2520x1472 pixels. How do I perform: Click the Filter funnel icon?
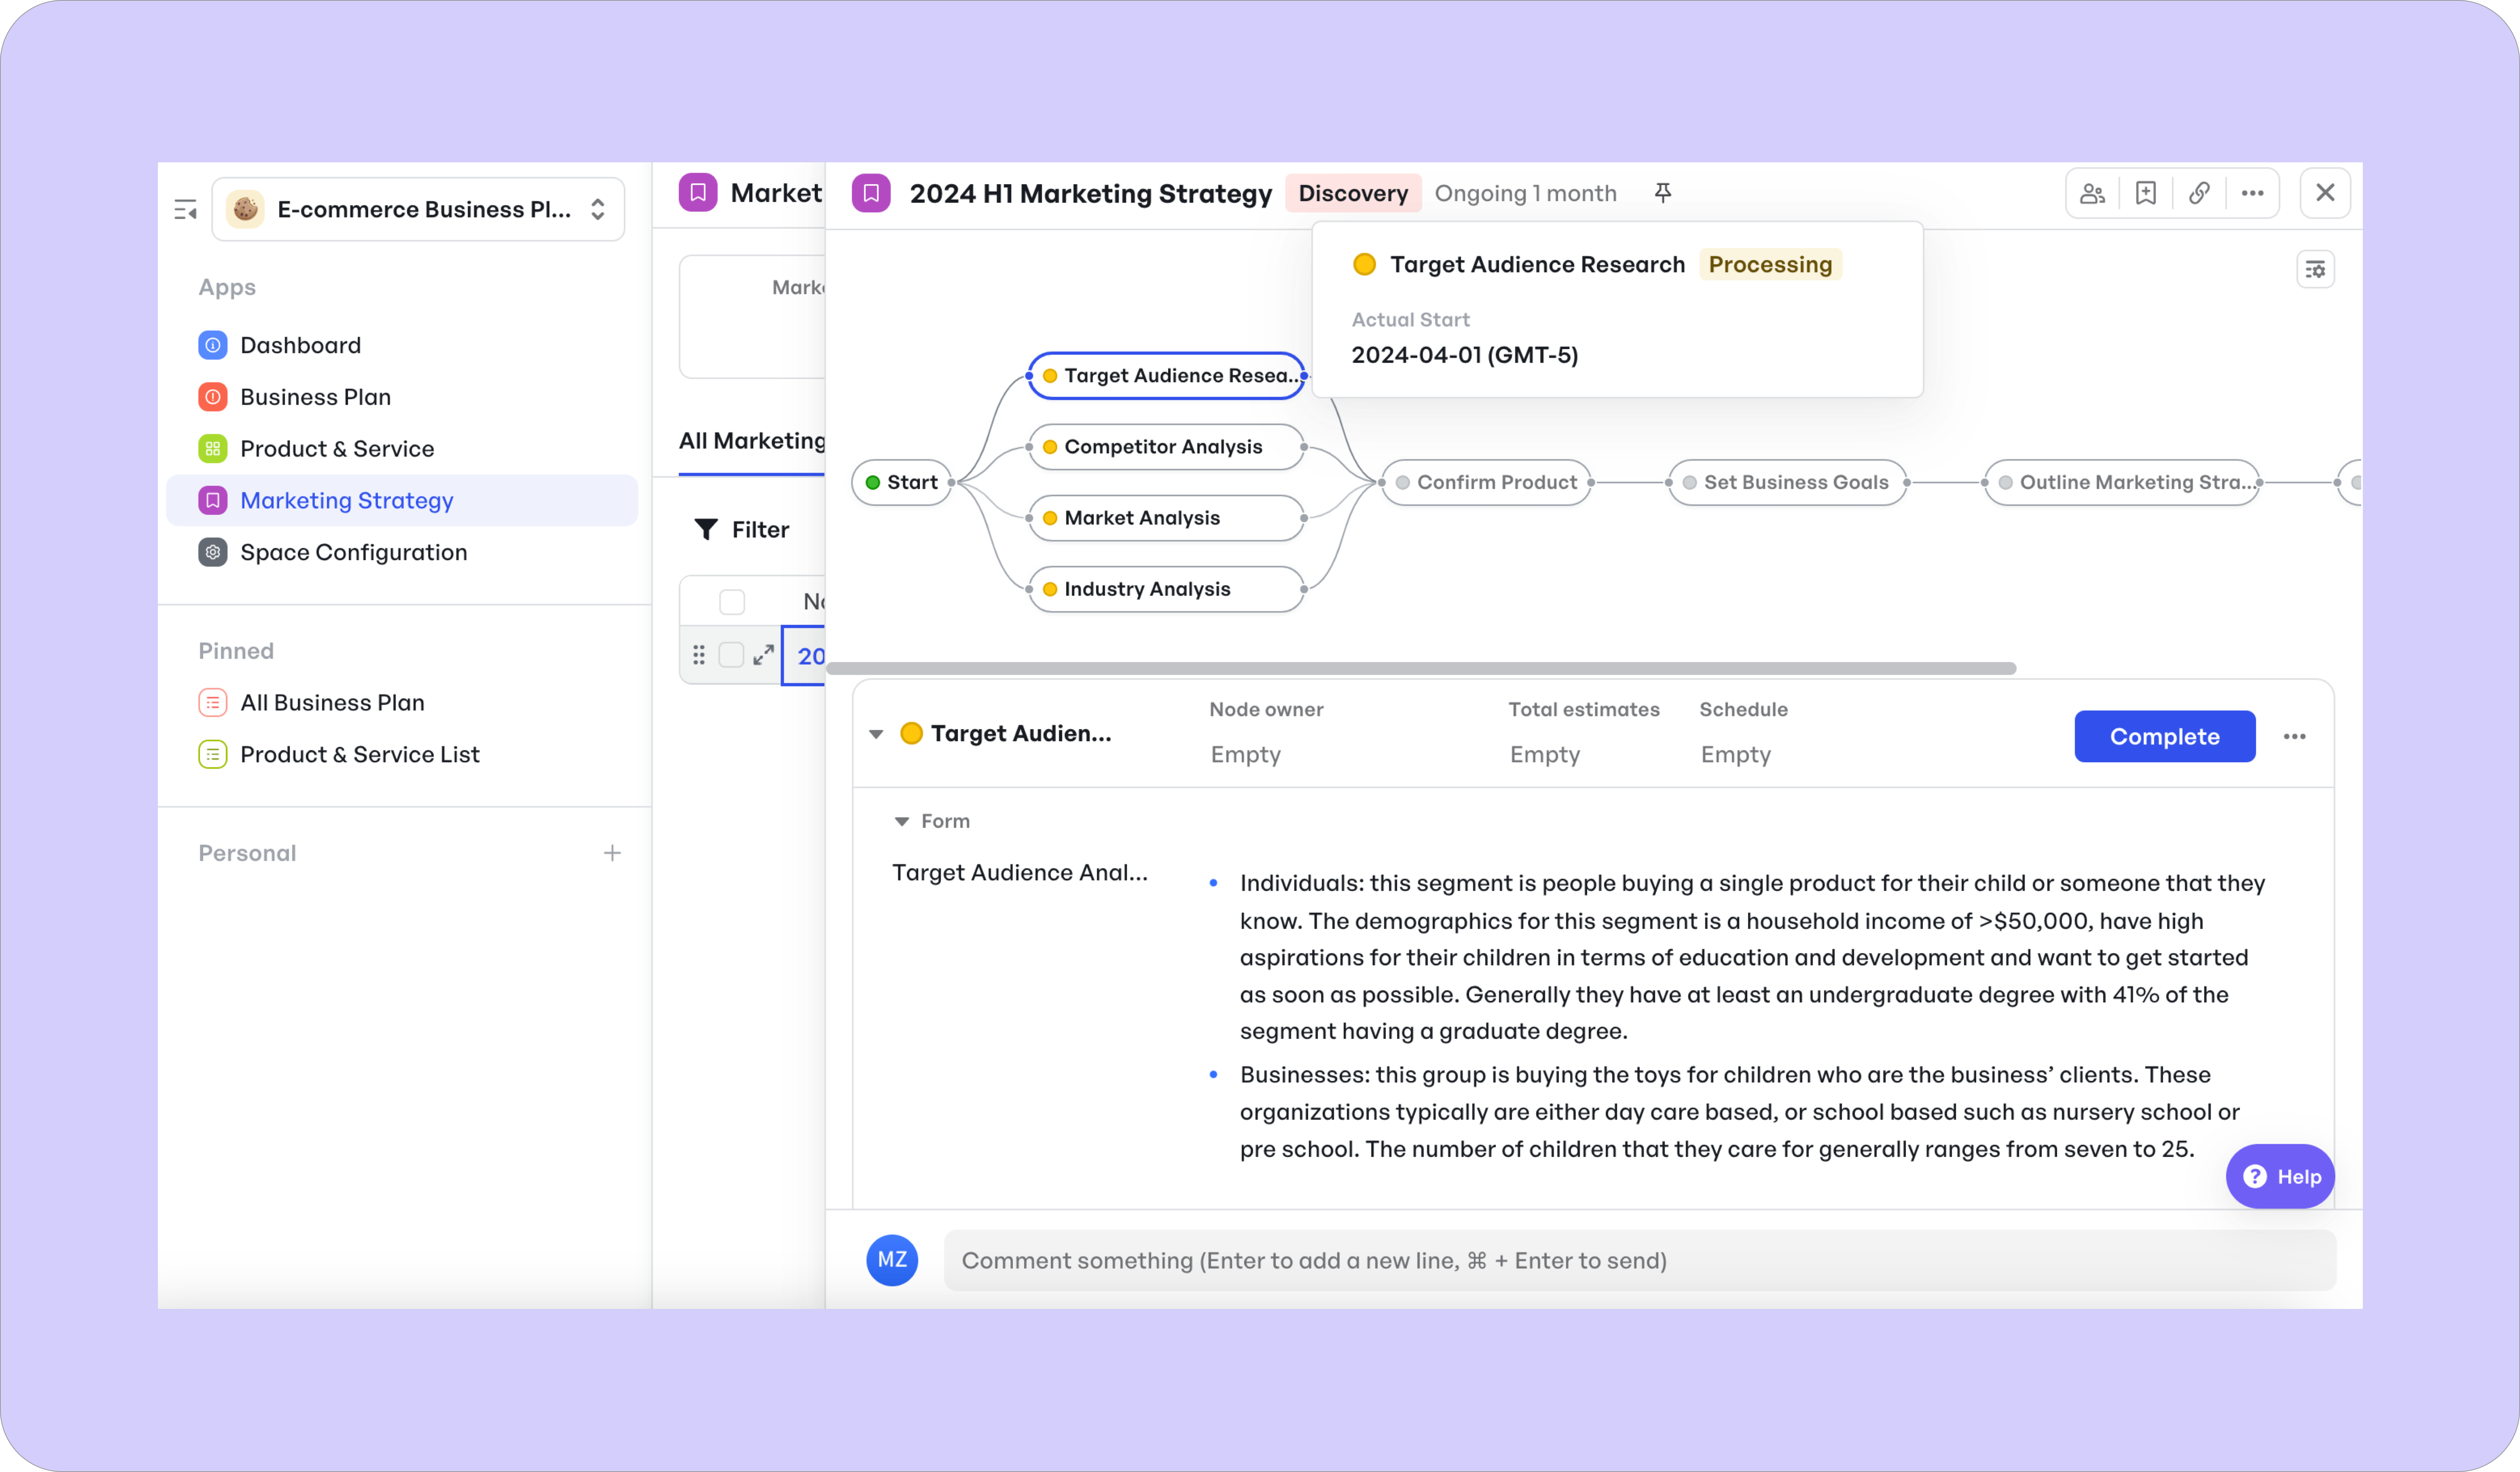click(x=706, y=530)
